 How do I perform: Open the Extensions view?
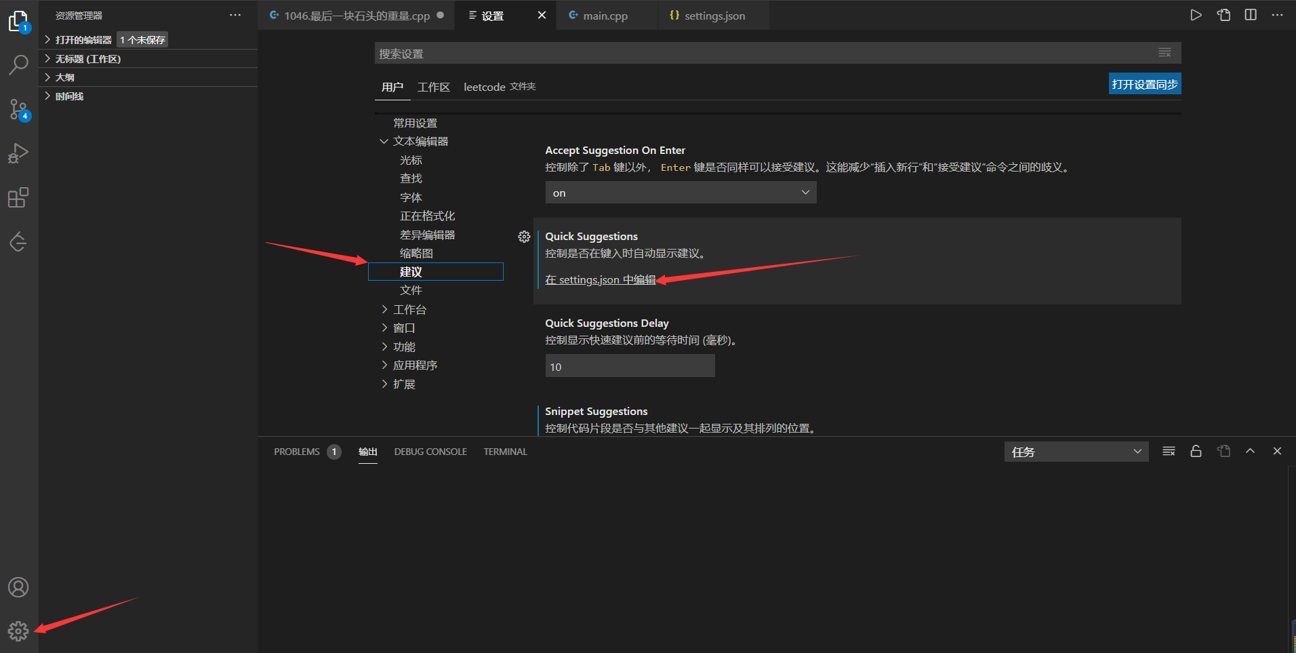click(18, 197)
